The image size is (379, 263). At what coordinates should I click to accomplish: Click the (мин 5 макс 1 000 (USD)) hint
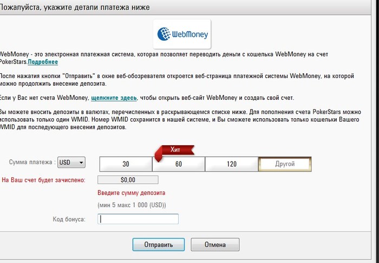click(132, 205)
